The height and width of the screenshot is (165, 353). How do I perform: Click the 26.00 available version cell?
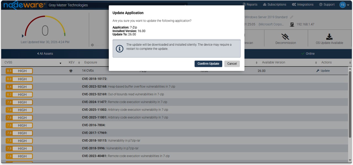click(261, 71)
